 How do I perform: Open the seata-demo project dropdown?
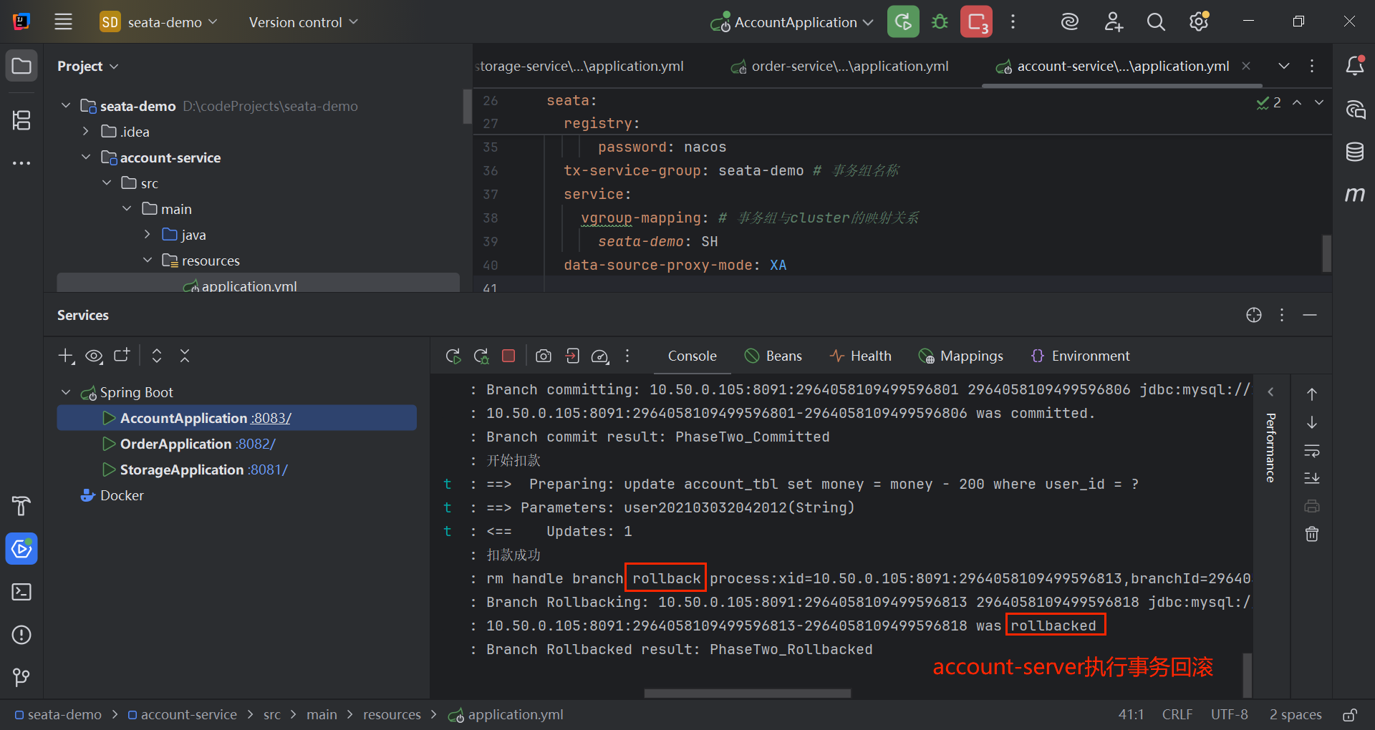pos(159,22)
